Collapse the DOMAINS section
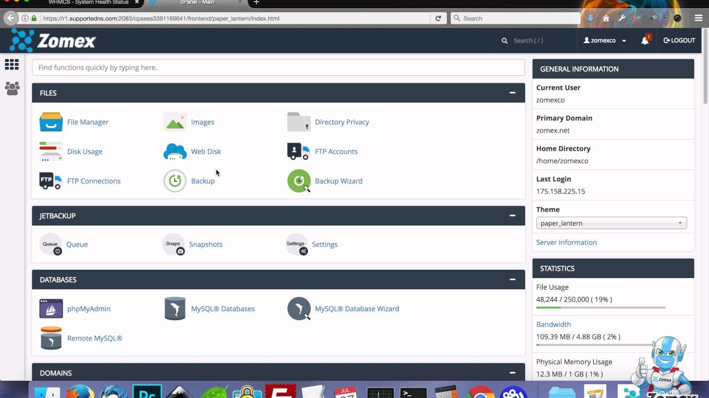 point(512,373)
